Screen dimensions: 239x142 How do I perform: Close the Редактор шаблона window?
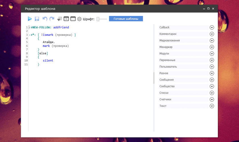coord(213,9)
